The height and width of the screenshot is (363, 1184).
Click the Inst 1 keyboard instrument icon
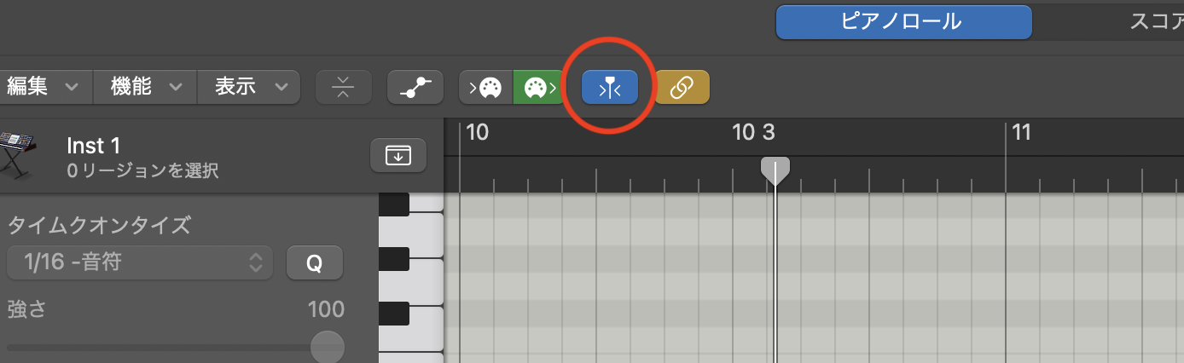17,155
